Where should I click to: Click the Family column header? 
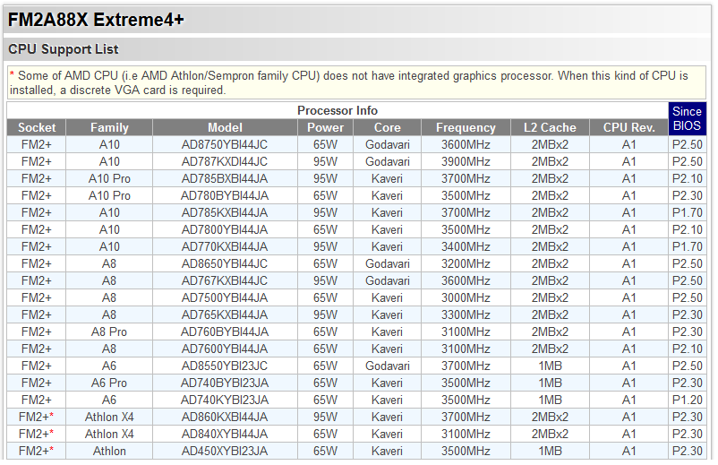pos(109,127)
